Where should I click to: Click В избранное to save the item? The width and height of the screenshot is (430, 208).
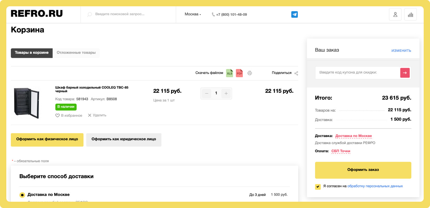coord(72,116)
